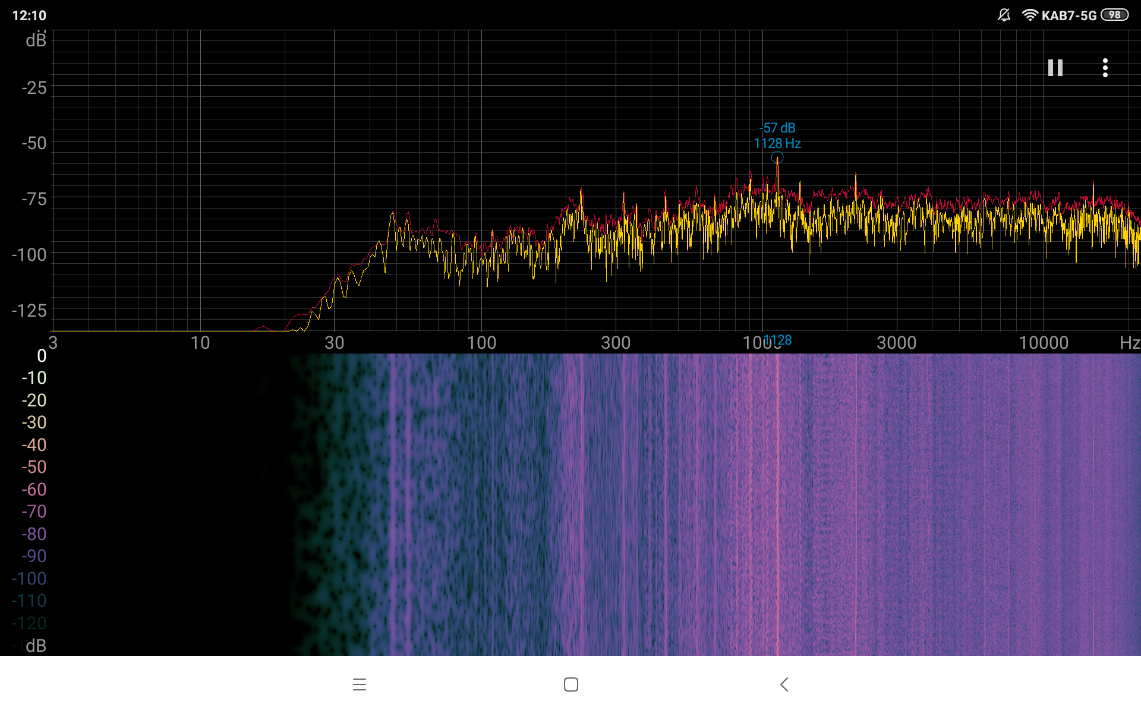
Task: Tap the 100 Hz frequency axis label
Action: (x=481, y=343)
